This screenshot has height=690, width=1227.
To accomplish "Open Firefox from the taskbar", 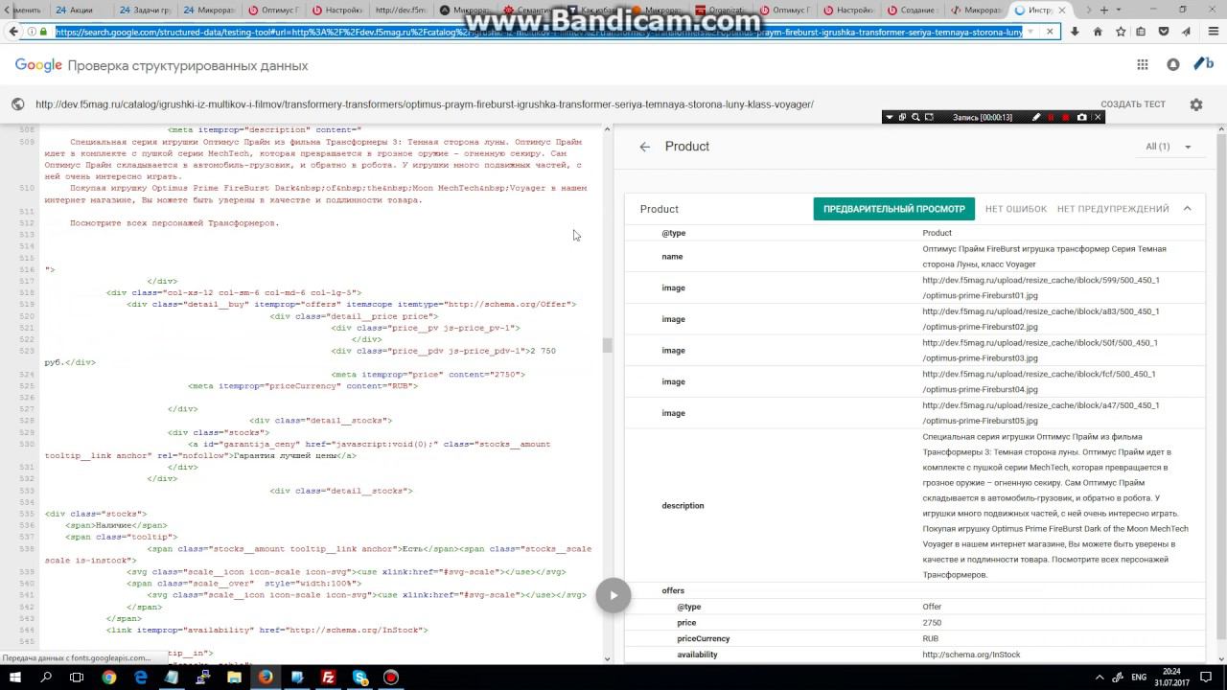I will click(266, 678).
